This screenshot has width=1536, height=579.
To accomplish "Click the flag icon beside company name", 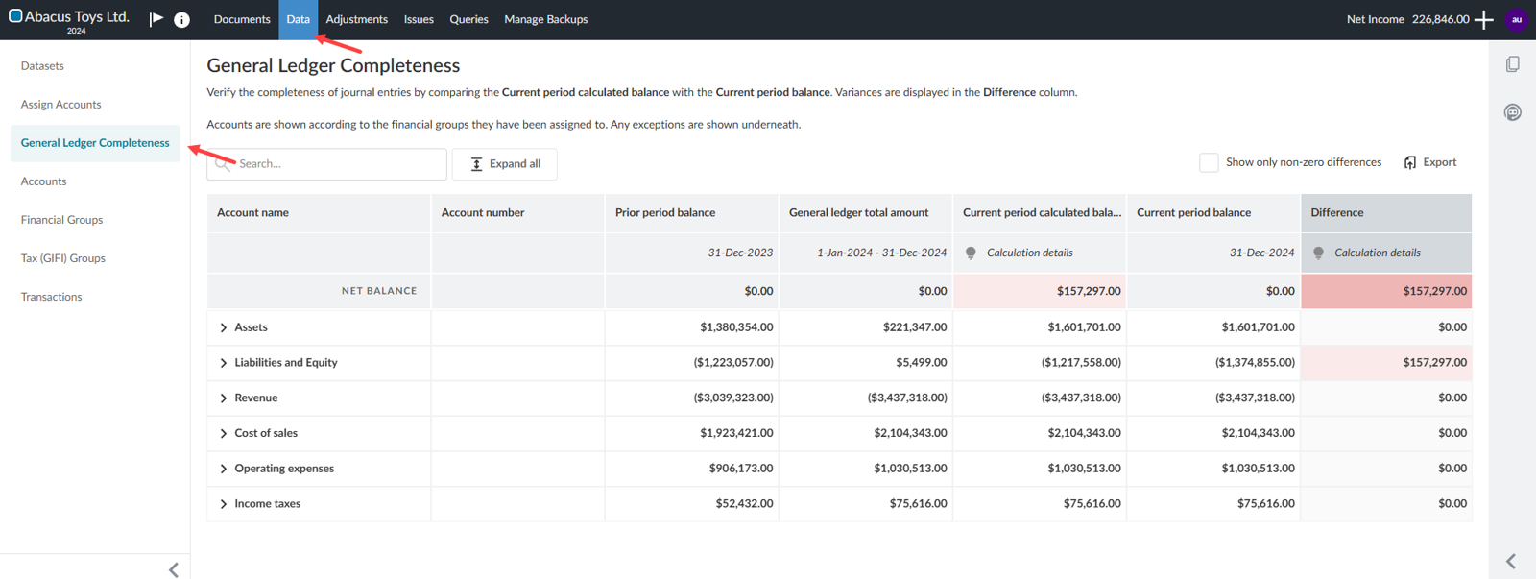I will point(156,19).
